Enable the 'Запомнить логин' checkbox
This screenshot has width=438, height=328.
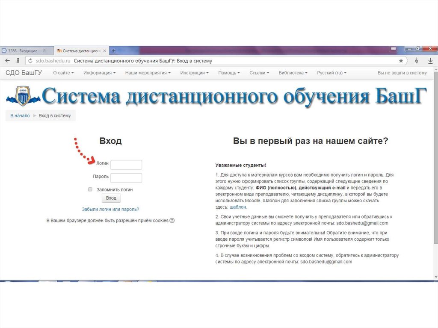pyautogui.click(x=90, y=189)
